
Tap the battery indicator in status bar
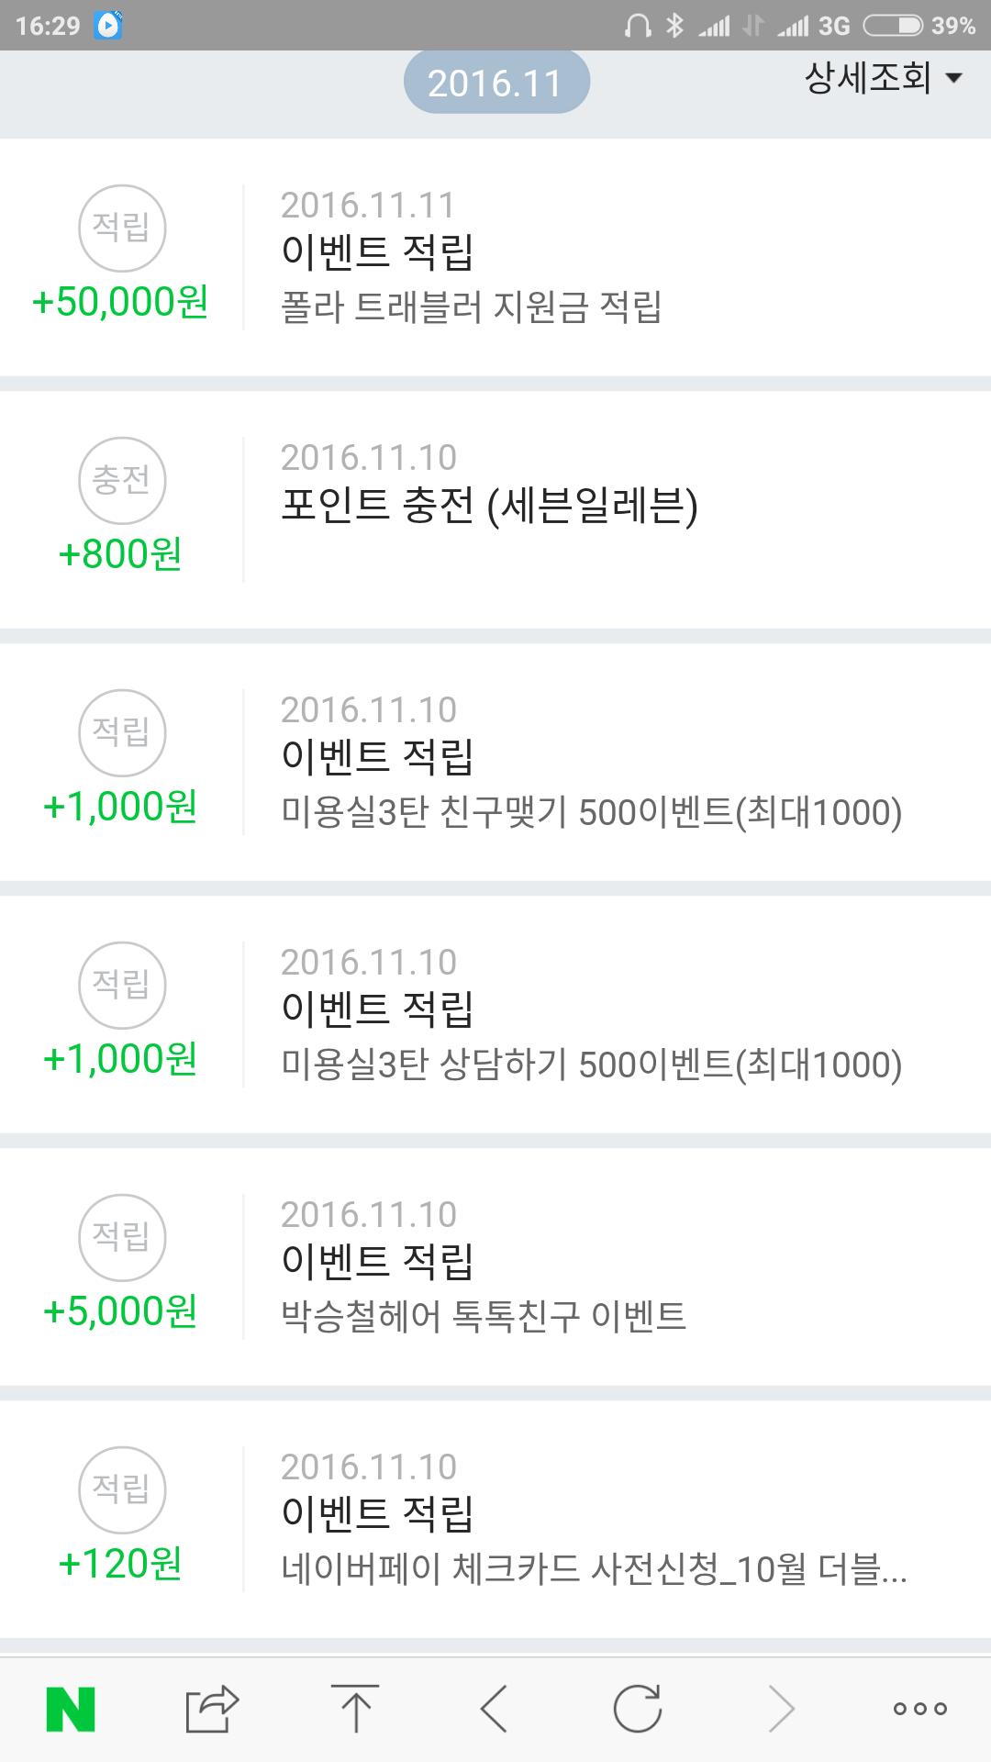[x=893, y=26]
